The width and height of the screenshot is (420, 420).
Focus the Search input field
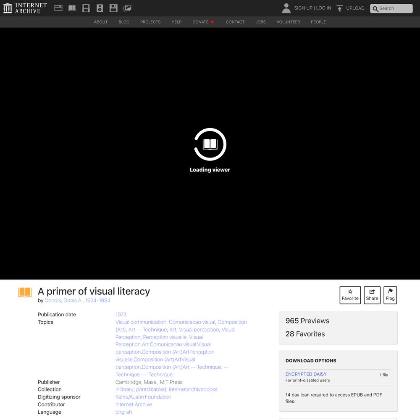[x=391, y=8]
